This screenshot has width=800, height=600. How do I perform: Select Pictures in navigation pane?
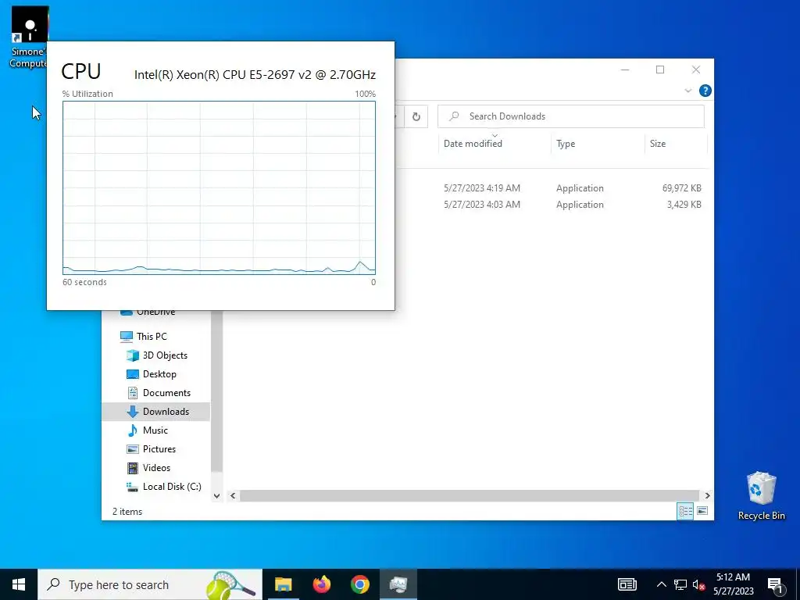coord(159,449)
